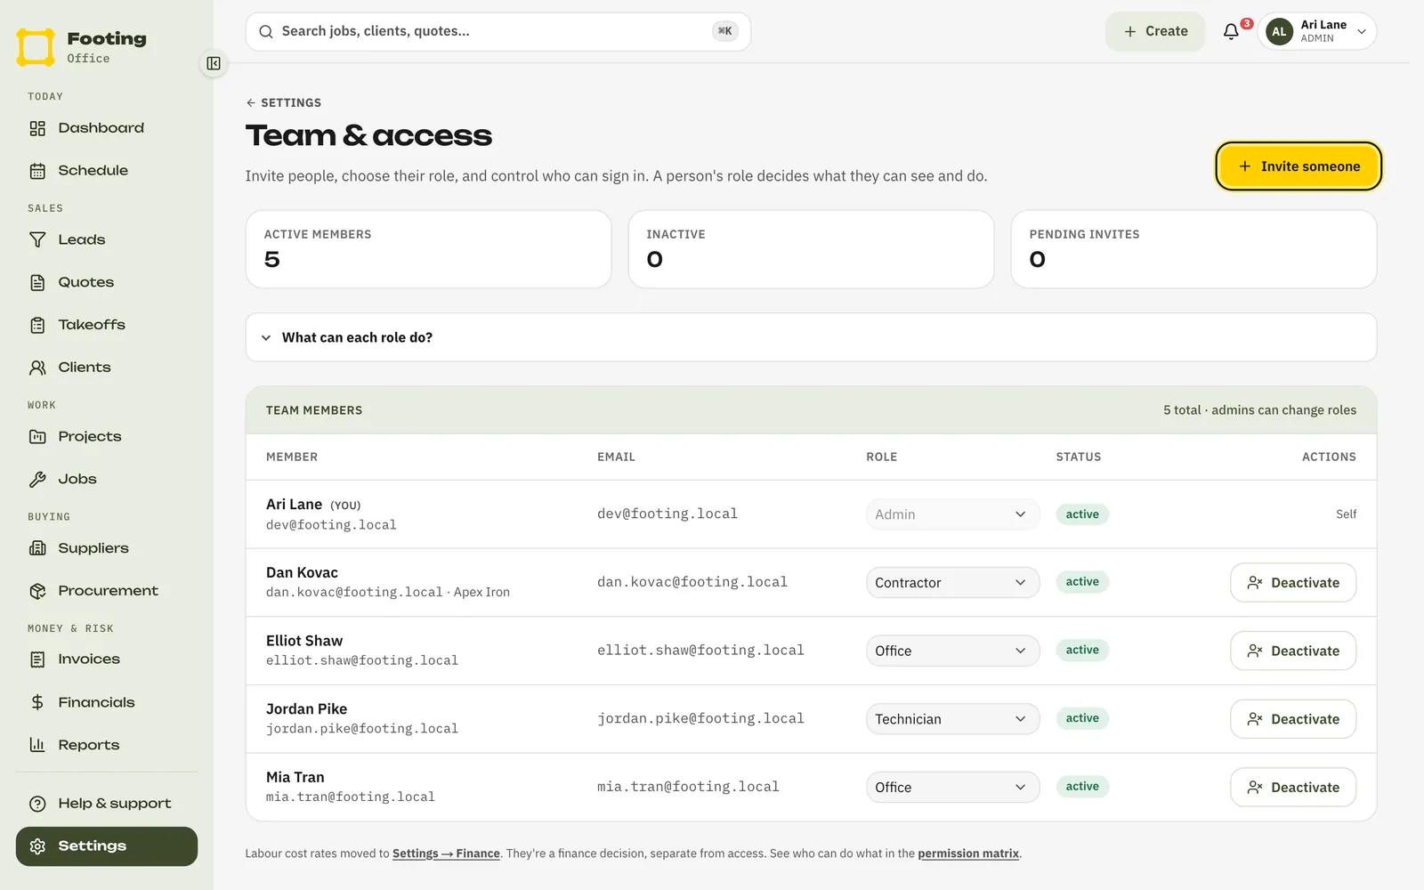Open Jordan Pike's Technician role dropdown
The image size is (1424, 890).
tap(952, 719)
